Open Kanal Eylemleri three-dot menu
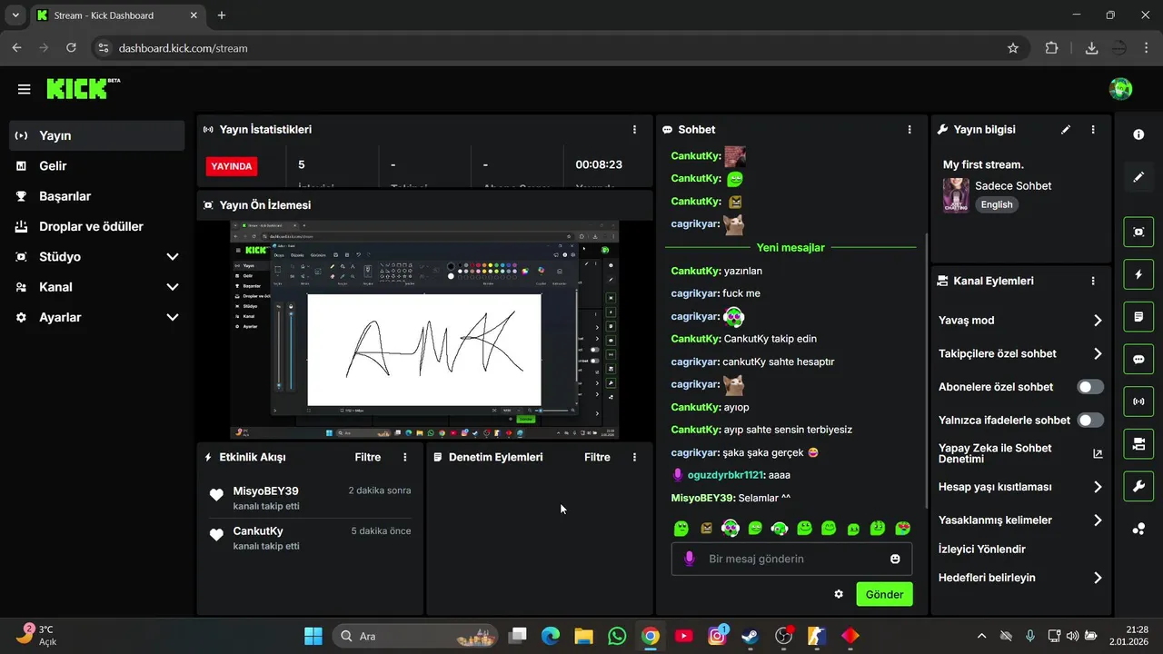The image size is (1163, 654). pos(1093,282)
